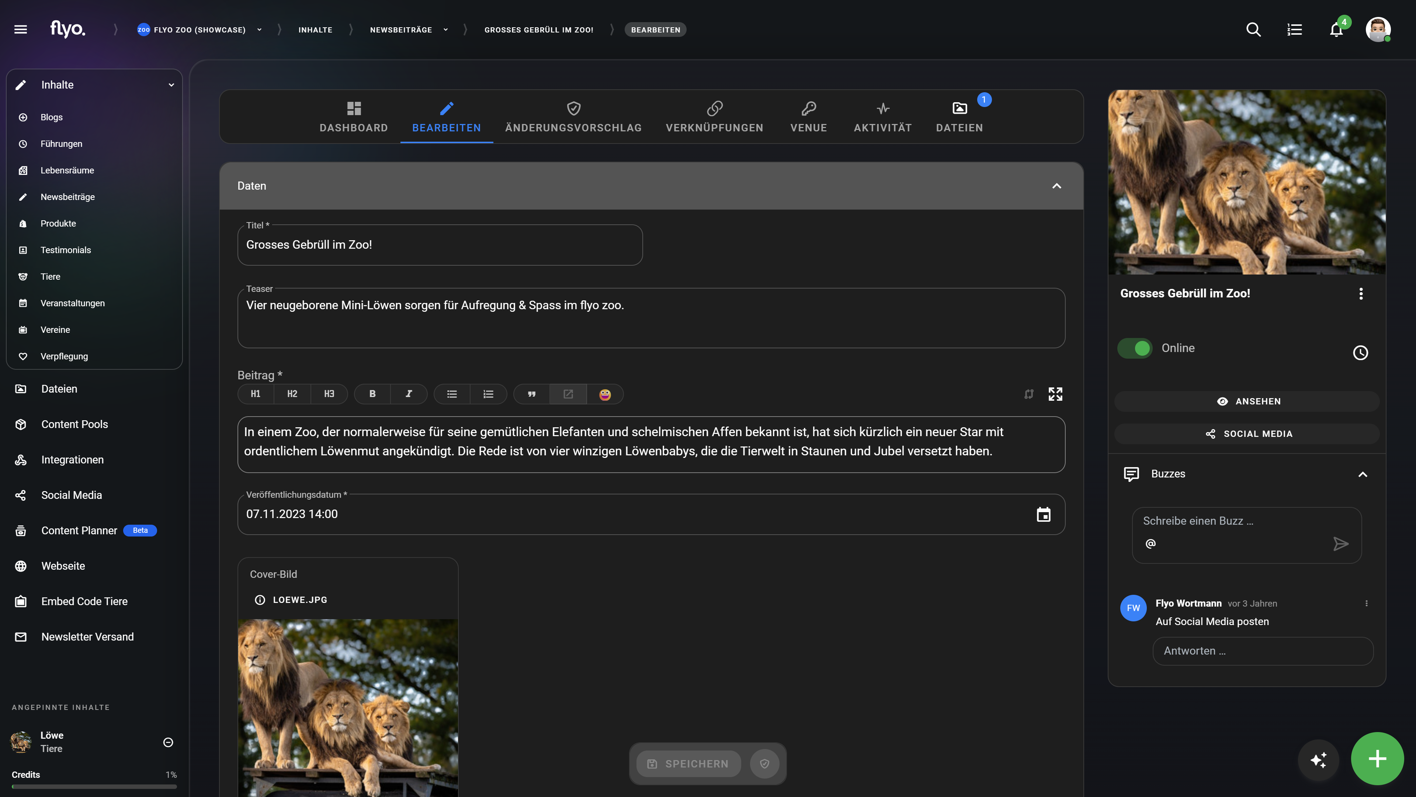Viewport: 1416px width, 797px height.
Task: Open the hamburger main menu
Action: point(20,29)
